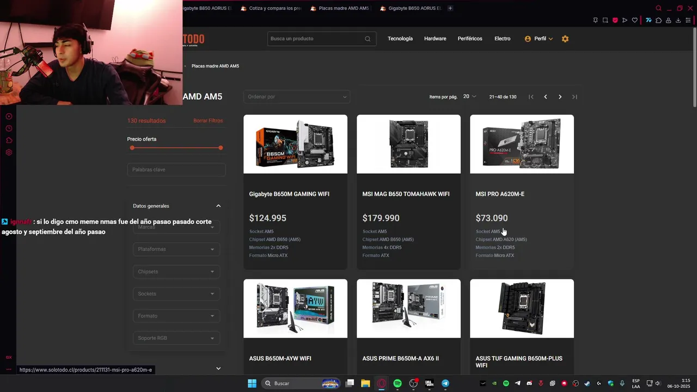This screenshot has width=697, height=392.
Task: Open MSI PRO A620M-E product link
Action: 500,194
